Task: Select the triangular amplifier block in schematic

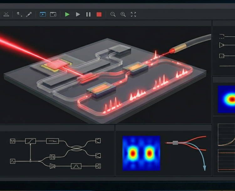Action: [52, 166]
